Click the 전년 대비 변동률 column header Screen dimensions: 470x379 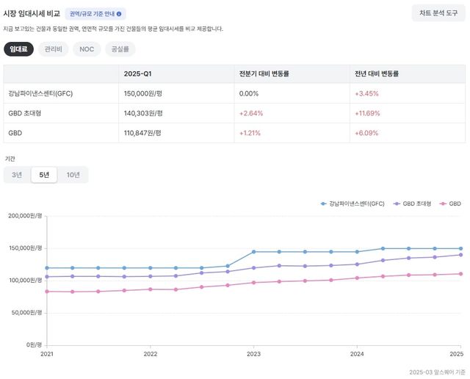pos(377,74)
